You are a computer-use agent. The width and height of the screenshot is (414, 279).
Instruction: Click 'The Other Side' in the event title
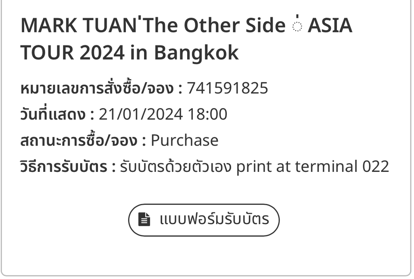[x=214, y=26]
